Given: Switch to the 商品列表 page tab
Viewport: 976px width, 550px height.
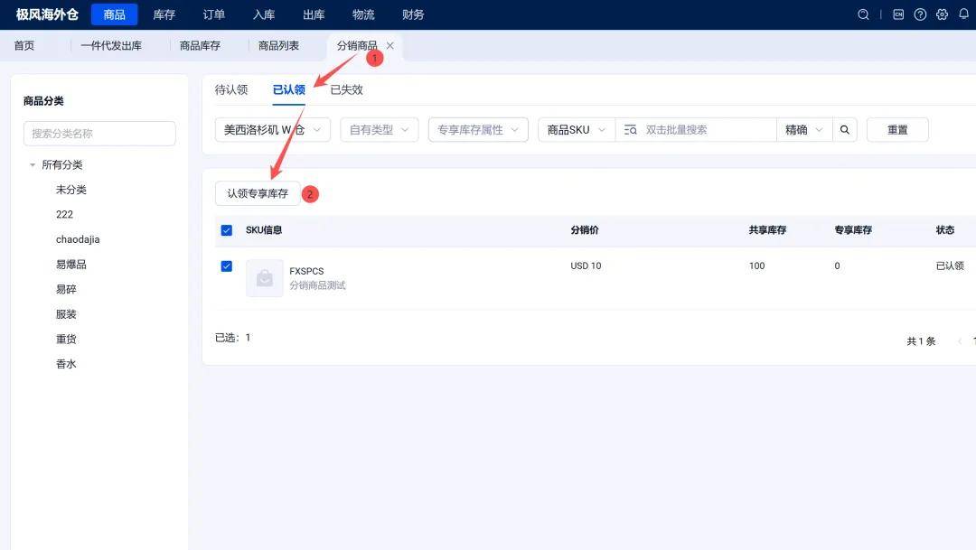Looking at the screenshot, I should tap(278, 45).
